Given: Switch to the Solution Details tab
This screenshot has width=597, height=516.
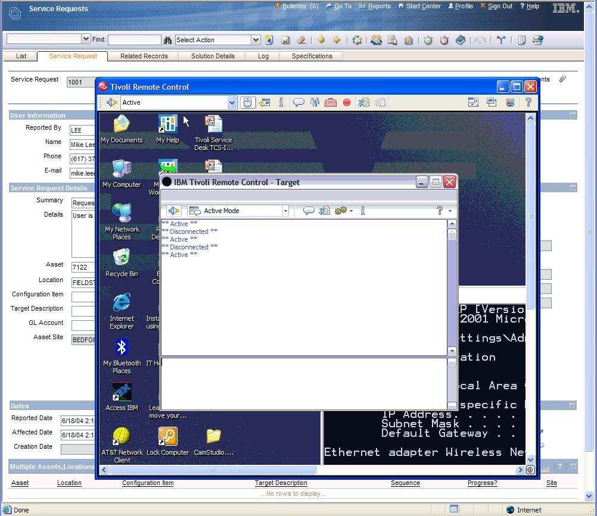Looking at the screenshot, I should pos(213,57).
